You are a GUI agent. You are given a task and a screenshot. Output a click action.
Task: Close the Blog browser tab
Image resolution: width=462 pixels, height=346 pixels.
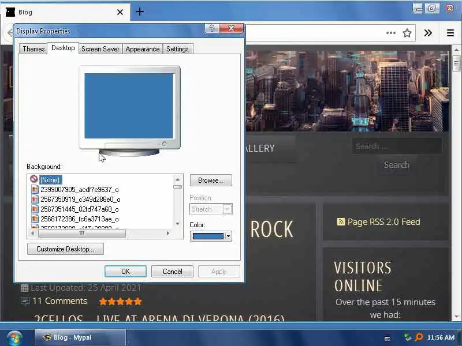click(120, 12)
